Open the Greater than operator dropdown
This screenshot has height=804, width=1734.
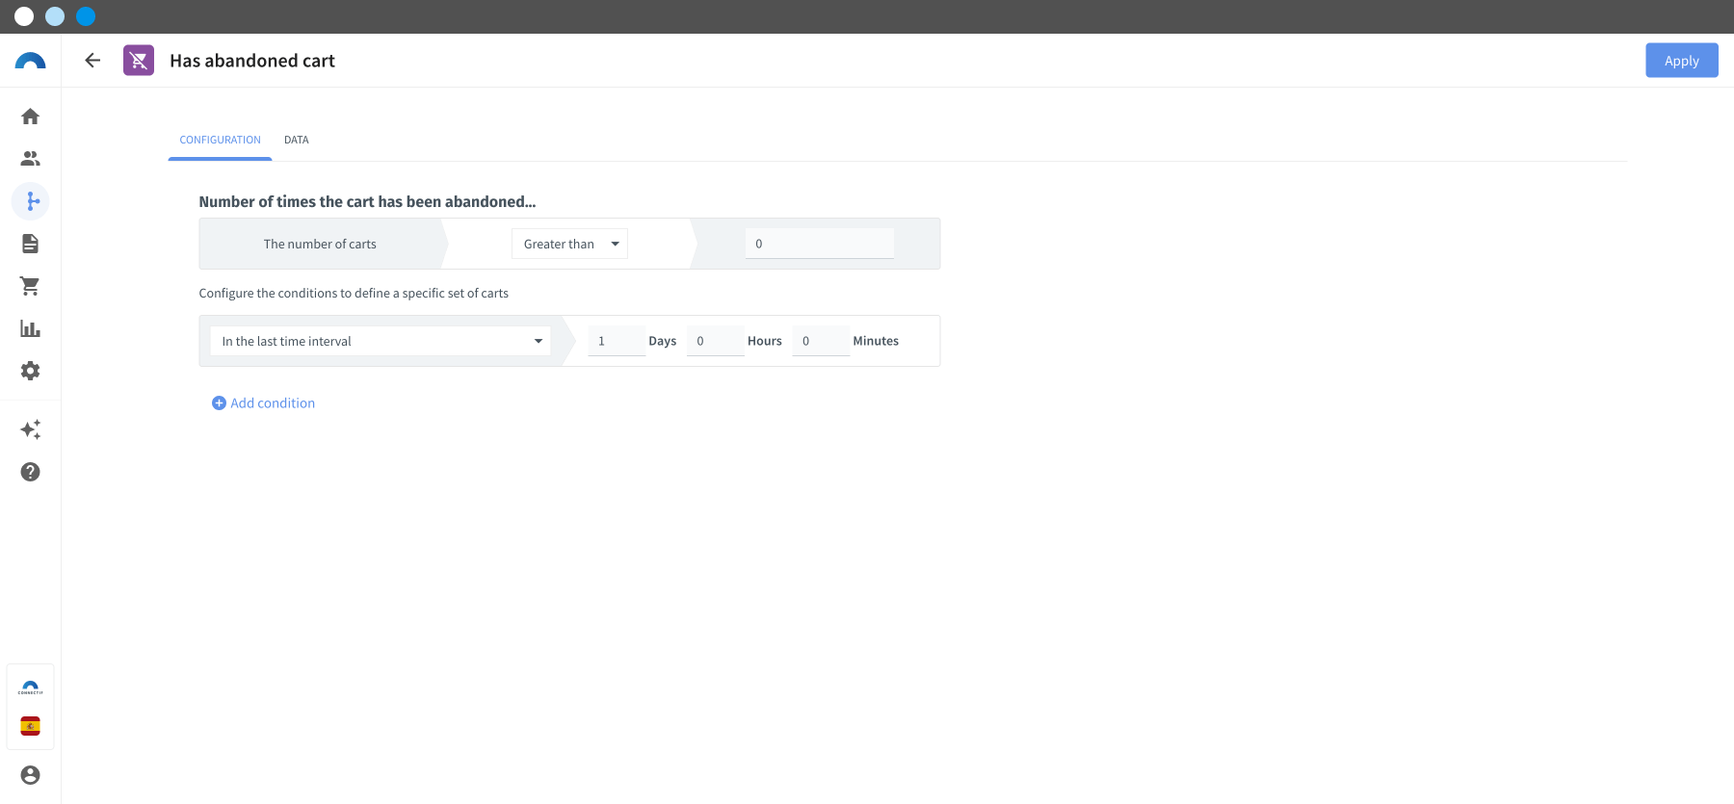pyautogui.click(x=569, y=244)
